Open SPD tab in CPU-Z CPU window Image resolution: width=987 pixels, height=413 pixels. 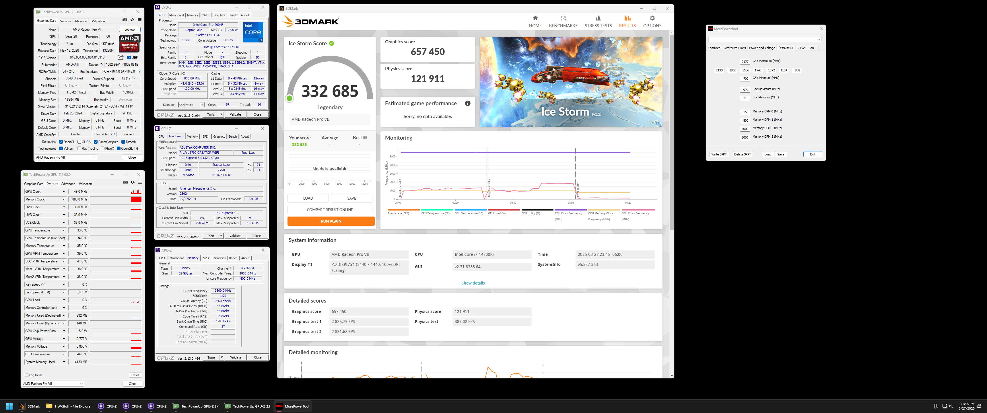pos(206,15)
